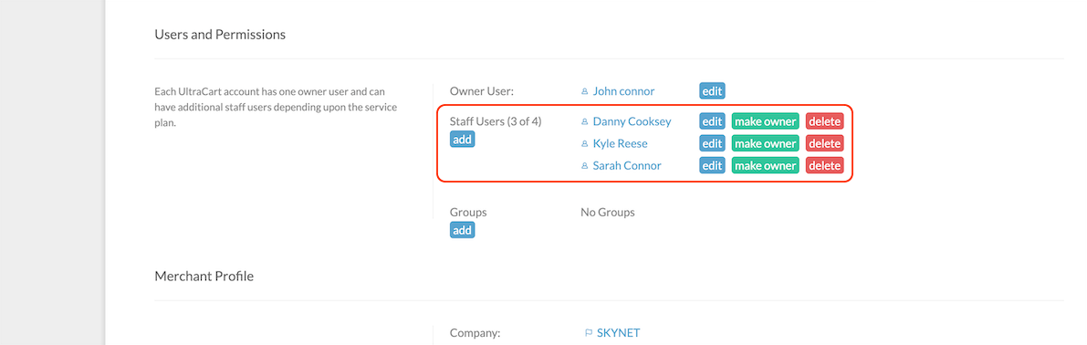Image resolution: width=1087 pixels, height=345 pixels.
Task: Make Danny Cooksey the owner
Action: tap(766, 121)
